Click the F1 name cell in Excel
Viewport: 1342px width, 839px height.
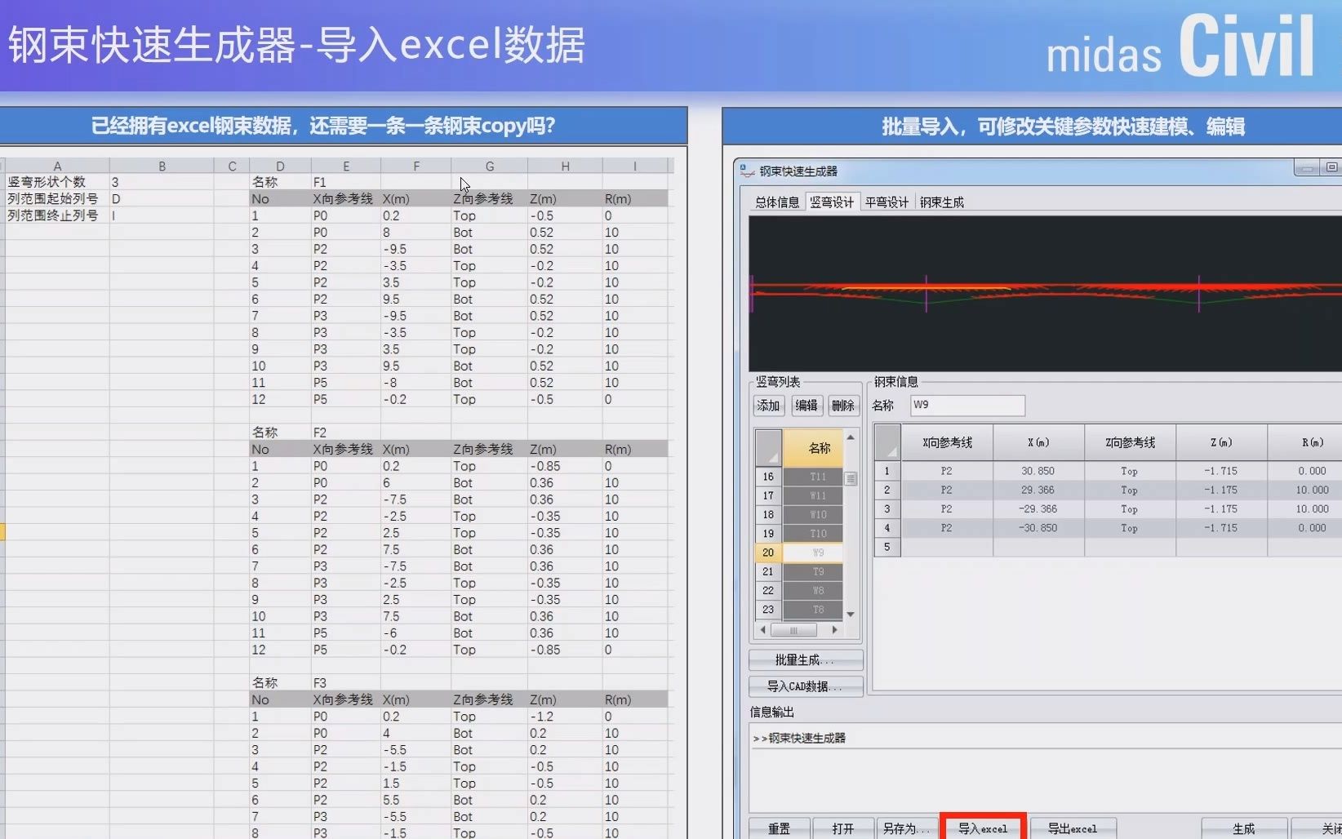345,182
